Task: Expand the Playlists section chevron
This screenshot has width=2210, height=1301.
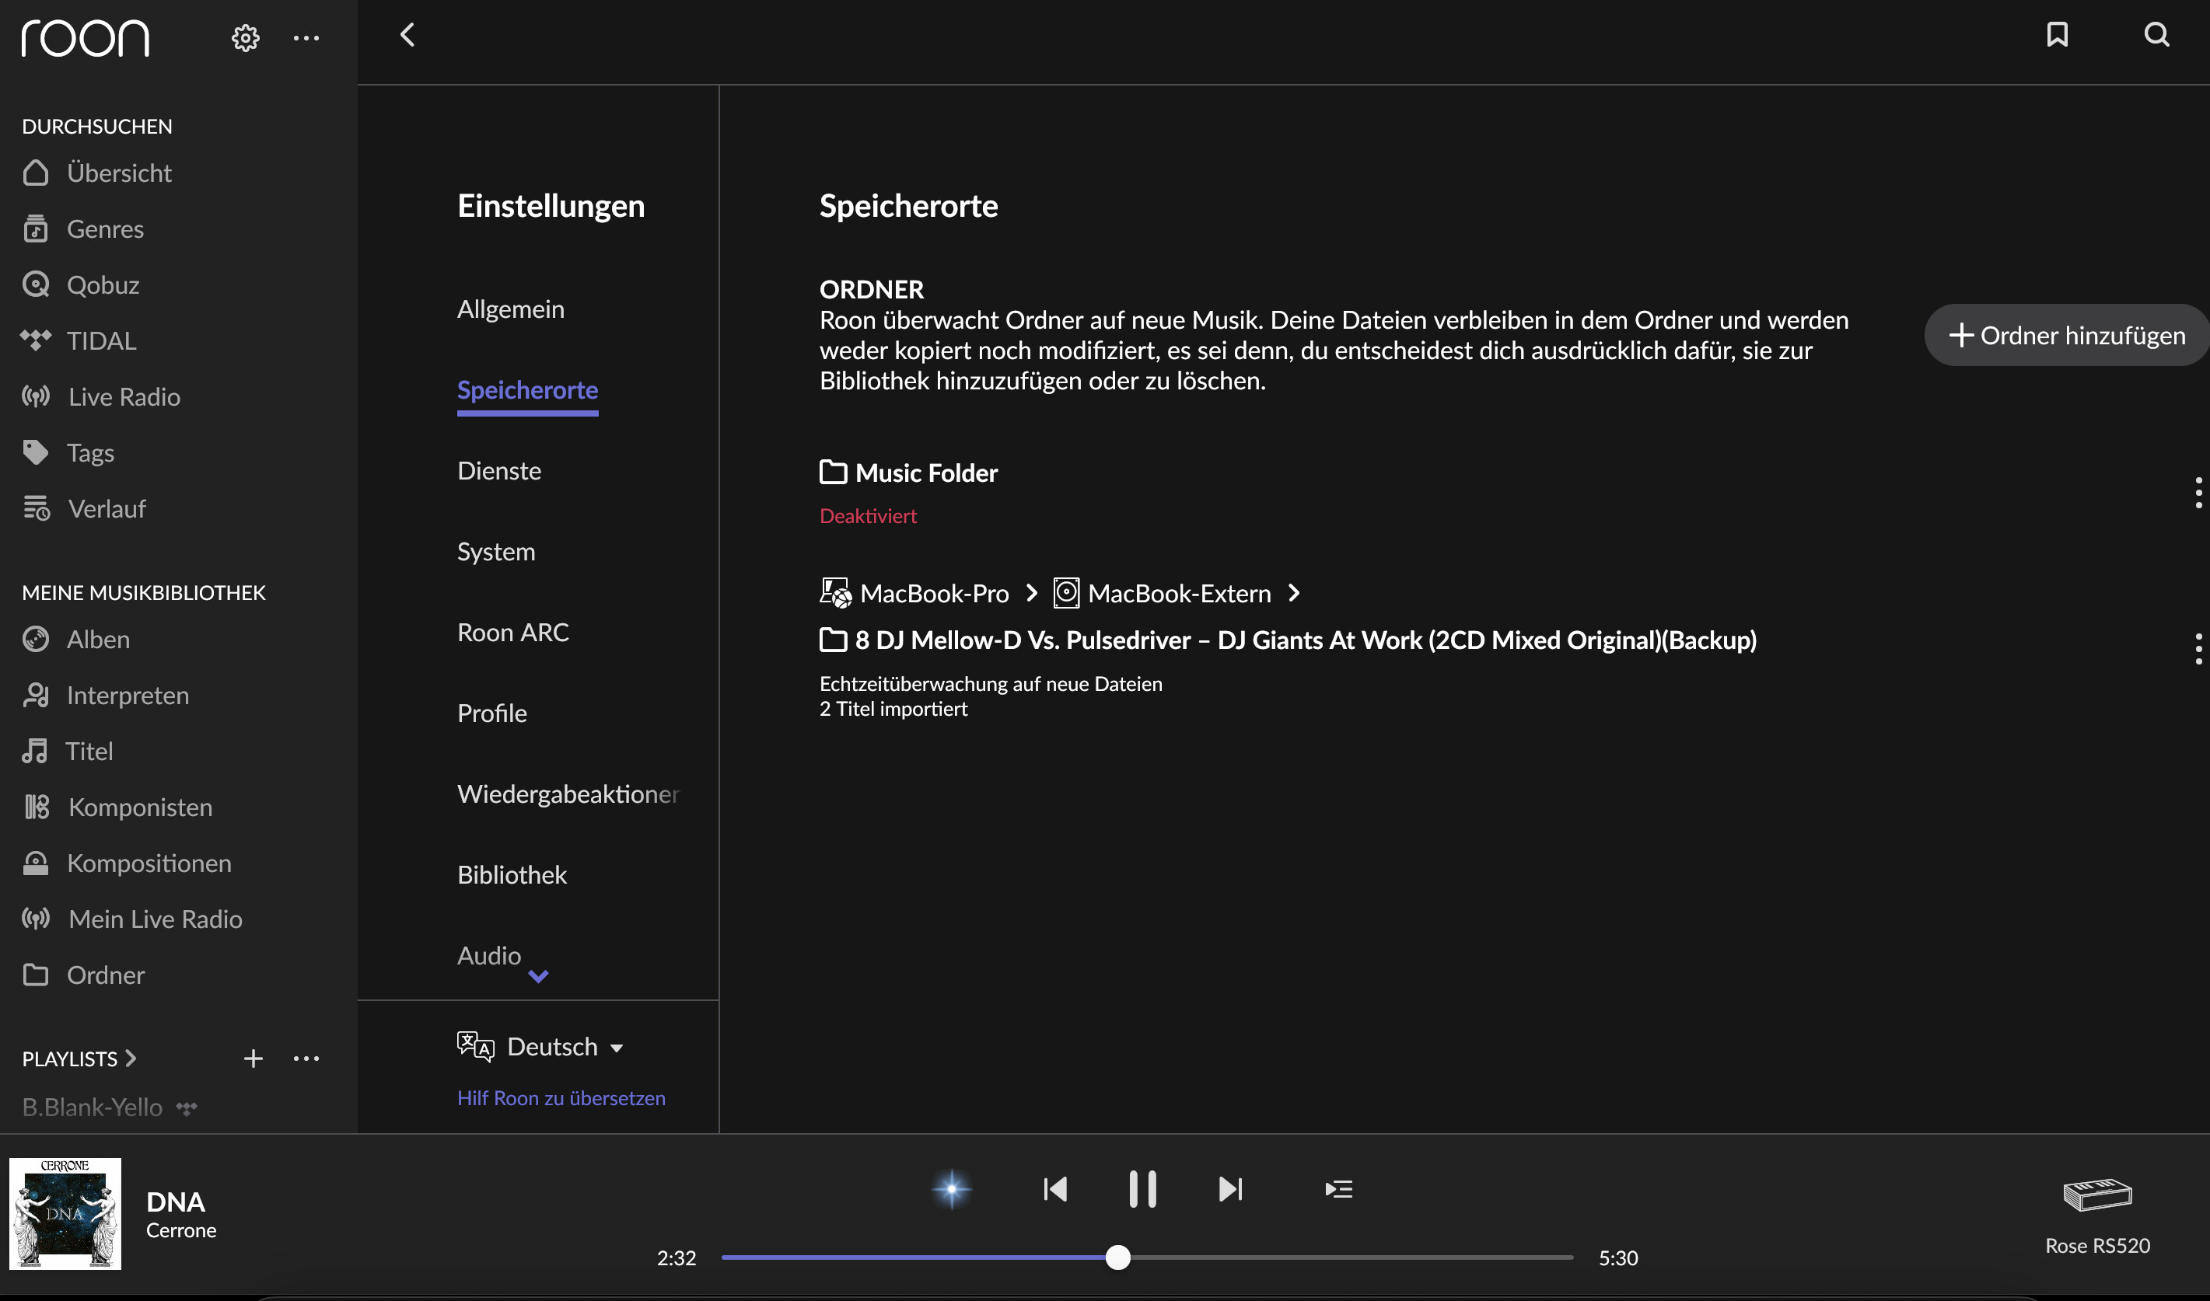Action: click(131, 1059)
